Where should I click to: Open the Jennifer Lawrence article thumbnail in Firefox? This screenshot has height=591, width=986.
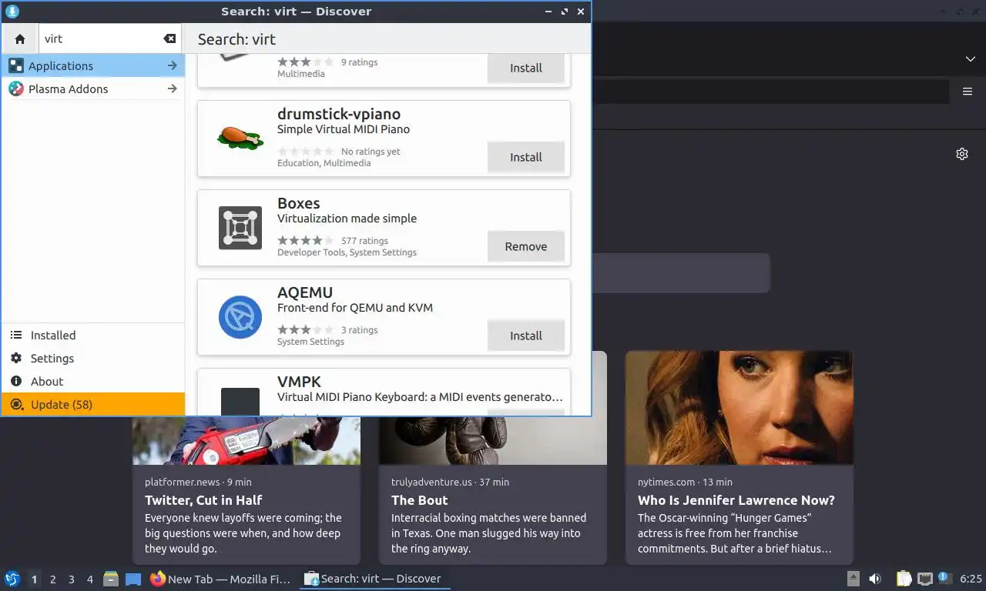(x=739, y=408)
